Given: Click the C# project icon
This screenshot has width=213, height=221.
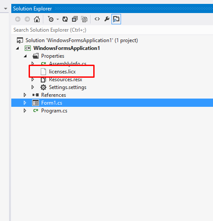Looking at the screenshot, I should pyautogui.click(x=28, y=48).
